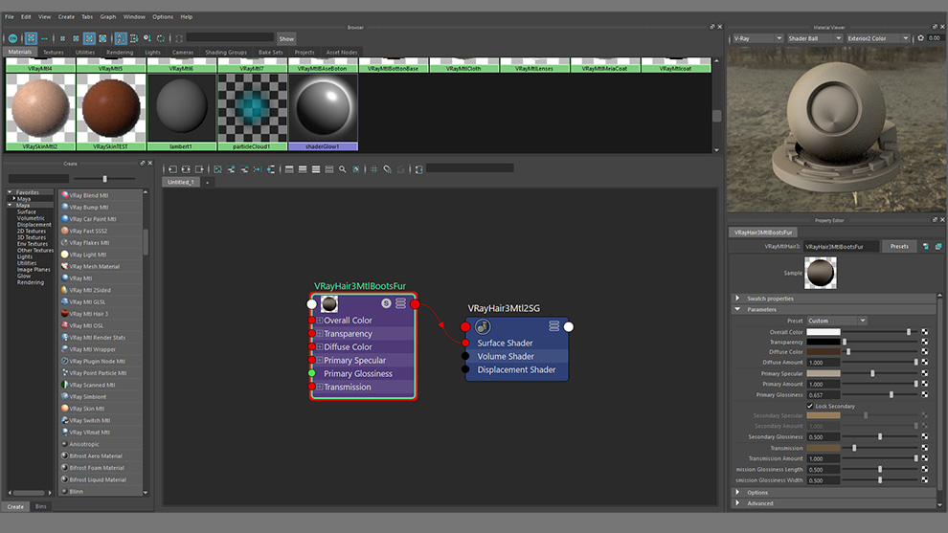Expand the Transmission attribute on the node
Image resolution: width=948 pixels, height=533 pixels.
point(320,388)
